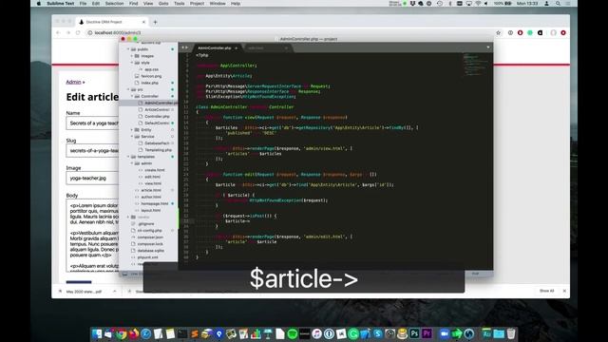Bookmark this page with the star icon

[498, 33]
